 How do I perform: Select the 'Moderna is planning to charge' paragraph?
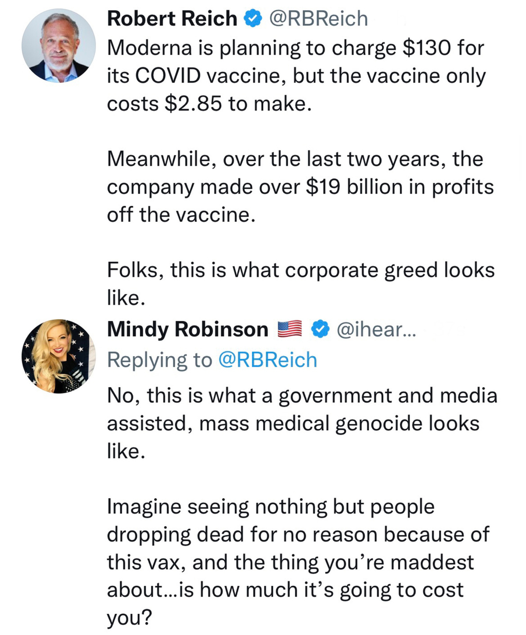click(x=295, y=76)
